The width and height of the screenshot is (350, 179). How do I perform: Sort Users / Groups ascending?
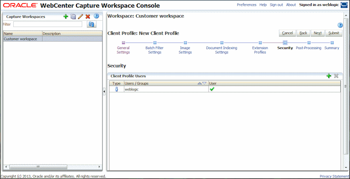[200, 83]
